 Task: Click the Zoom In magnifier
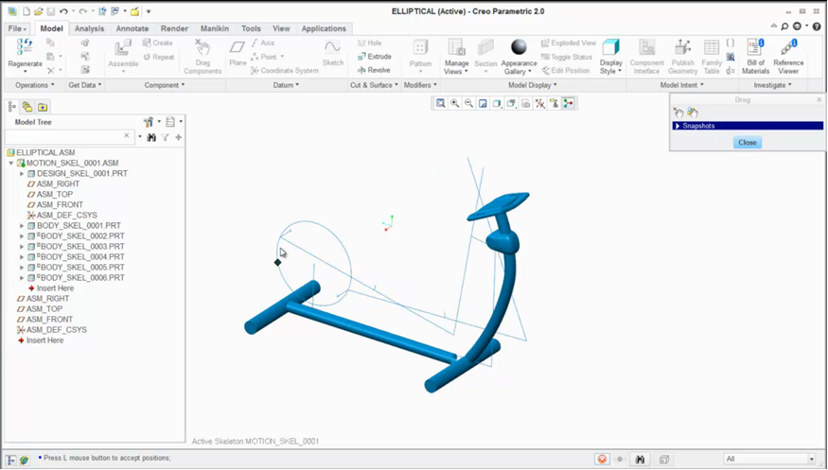[454, 104]
